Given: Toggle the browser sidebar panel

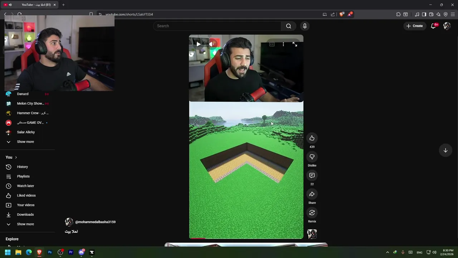Looking at the screenshot, I should (x=424, y=14).
